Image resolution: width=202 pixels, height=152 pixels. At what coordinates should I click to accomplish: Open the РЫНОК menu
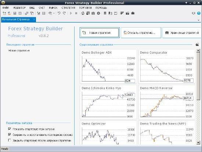tap(53, 8)
